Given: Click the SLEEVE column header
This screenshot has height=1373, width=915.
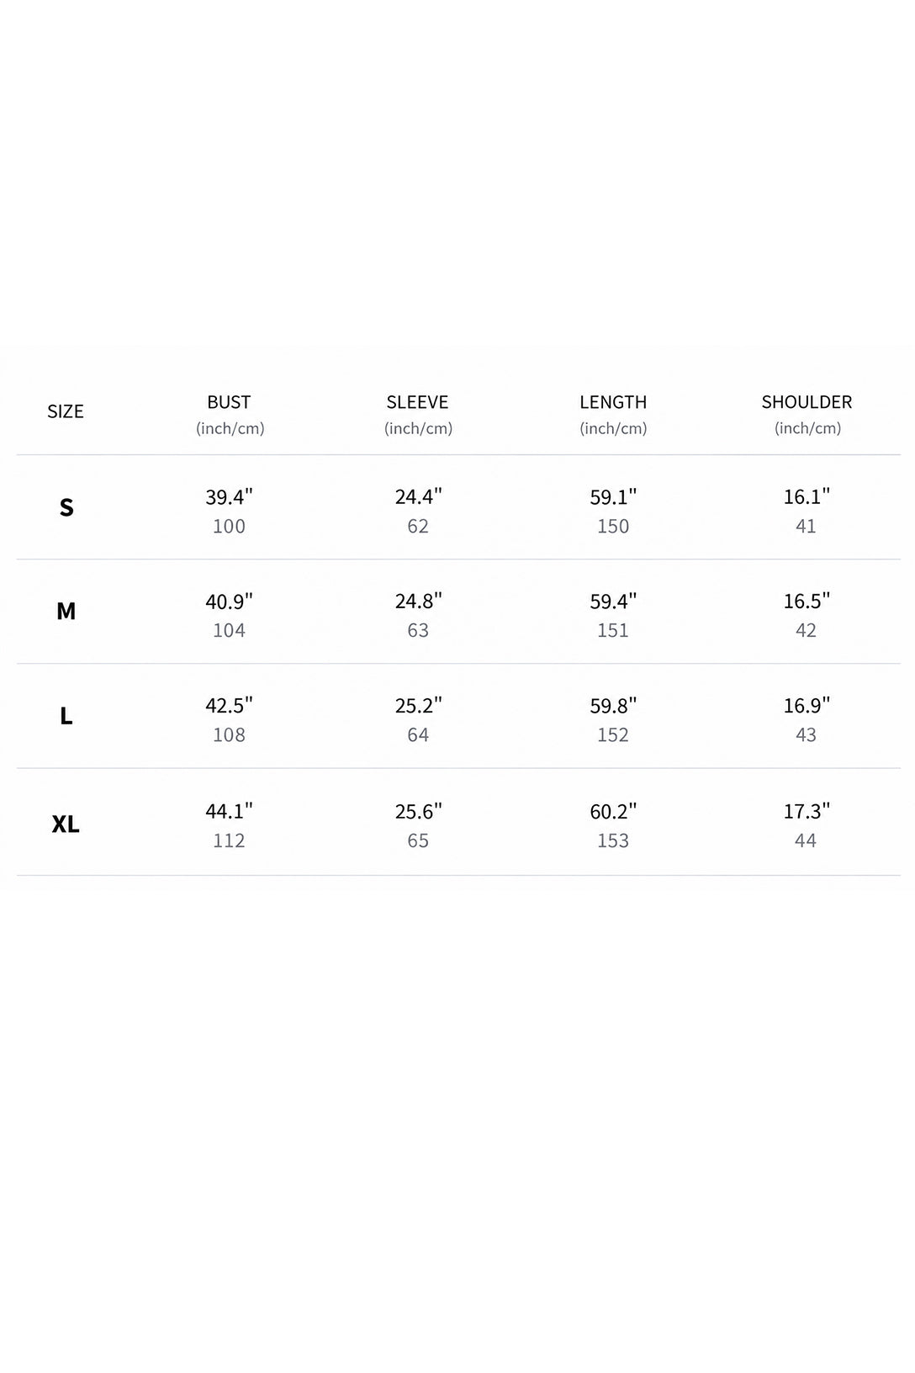Looking at the screenshot, I should (418, 402).
